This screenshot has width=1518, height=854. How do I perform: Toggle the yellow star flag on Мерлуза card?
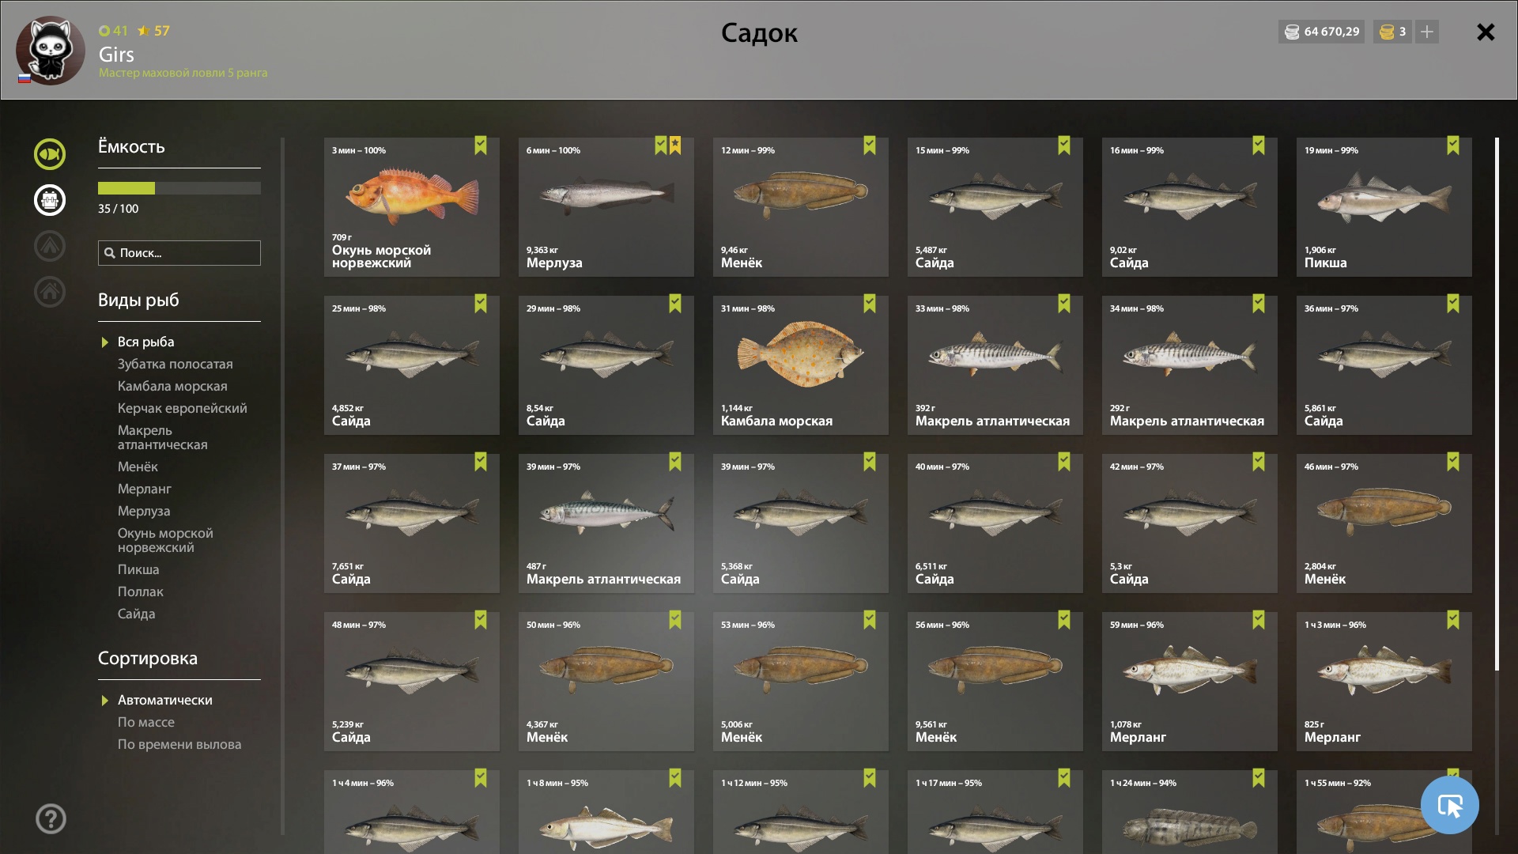coord(675,145)
